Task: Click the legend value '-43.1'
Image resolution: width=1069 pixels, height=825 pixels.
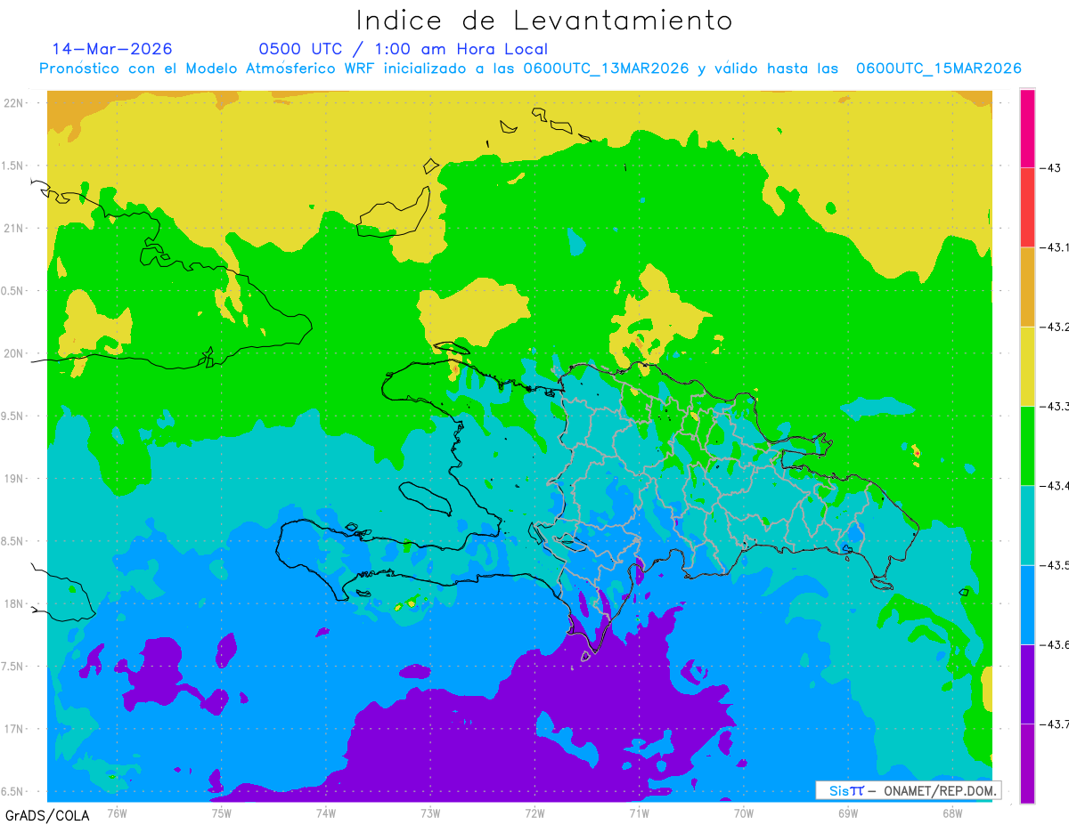Action: [1054, 247]
